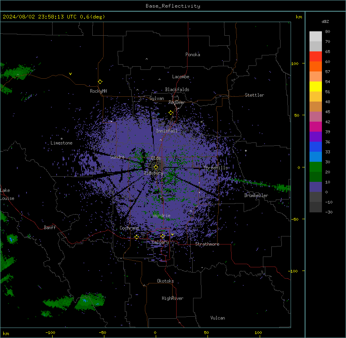Click the RedDeer city label
This screenshot has width=346, height=338.
coord(177,102)
